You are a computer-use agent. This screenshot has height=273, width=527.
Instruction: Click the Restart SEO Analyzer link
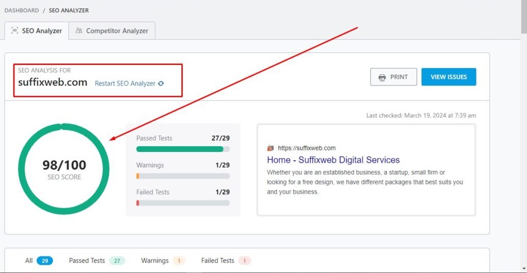tap(125, 83)
